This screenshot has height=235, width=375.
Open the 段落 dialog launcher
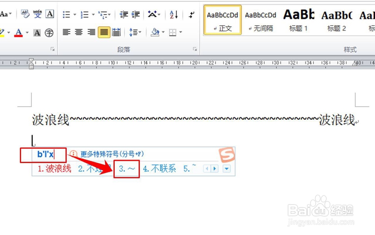click(x=195, y=49)
